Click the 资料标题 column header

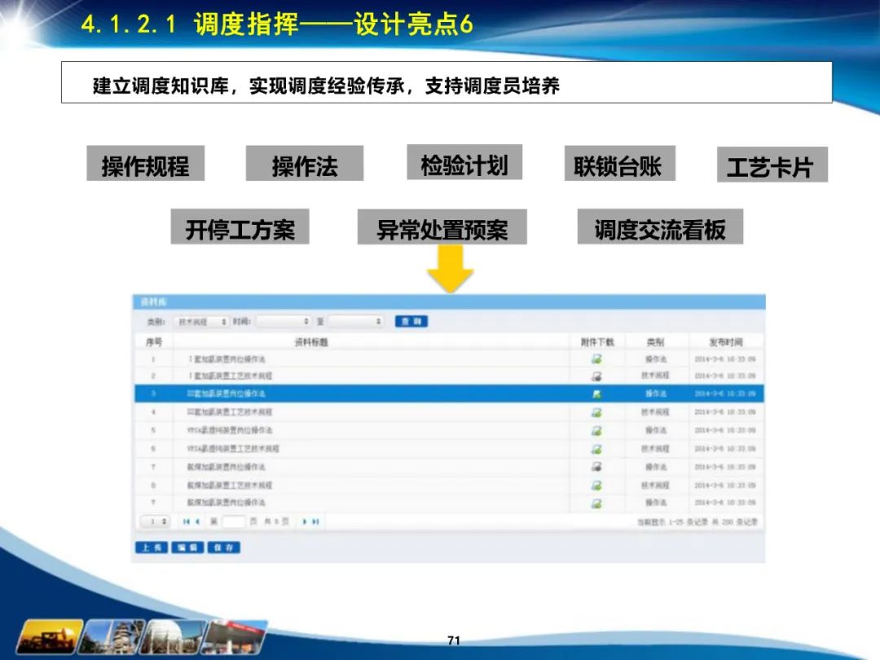[311, 341]
